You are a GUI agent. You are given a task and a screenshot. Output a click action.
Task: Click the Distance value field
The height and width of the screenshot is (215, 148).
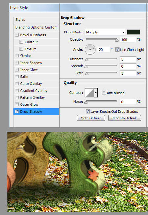pyautogui.click(x=128, y=59)
